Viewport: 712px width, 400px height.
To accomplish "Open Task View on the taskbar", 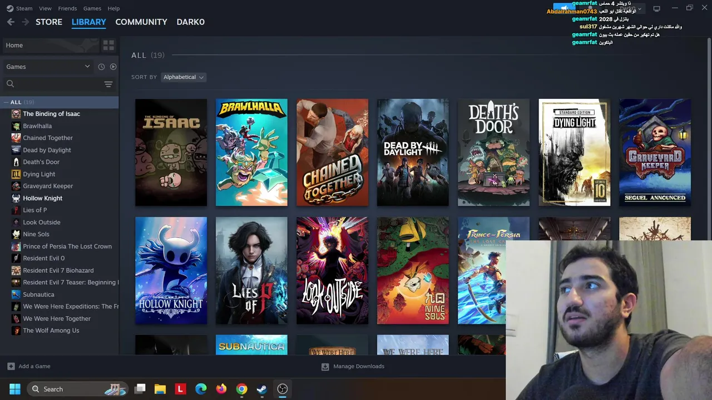I will click(x=140, y=389).
